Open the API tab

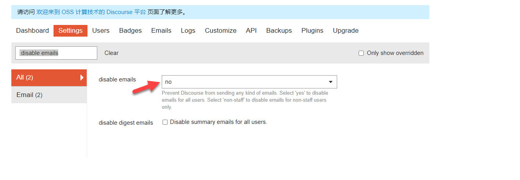point(251,31)
